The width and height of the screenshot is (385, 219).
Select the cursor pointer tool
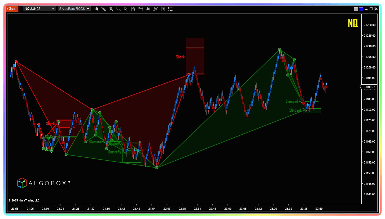pyautogui.click(x=126, y=9)
